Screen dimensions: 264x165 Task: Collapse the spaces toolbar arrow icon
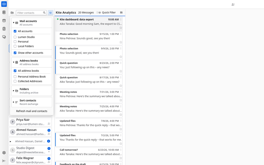[4, 161]
